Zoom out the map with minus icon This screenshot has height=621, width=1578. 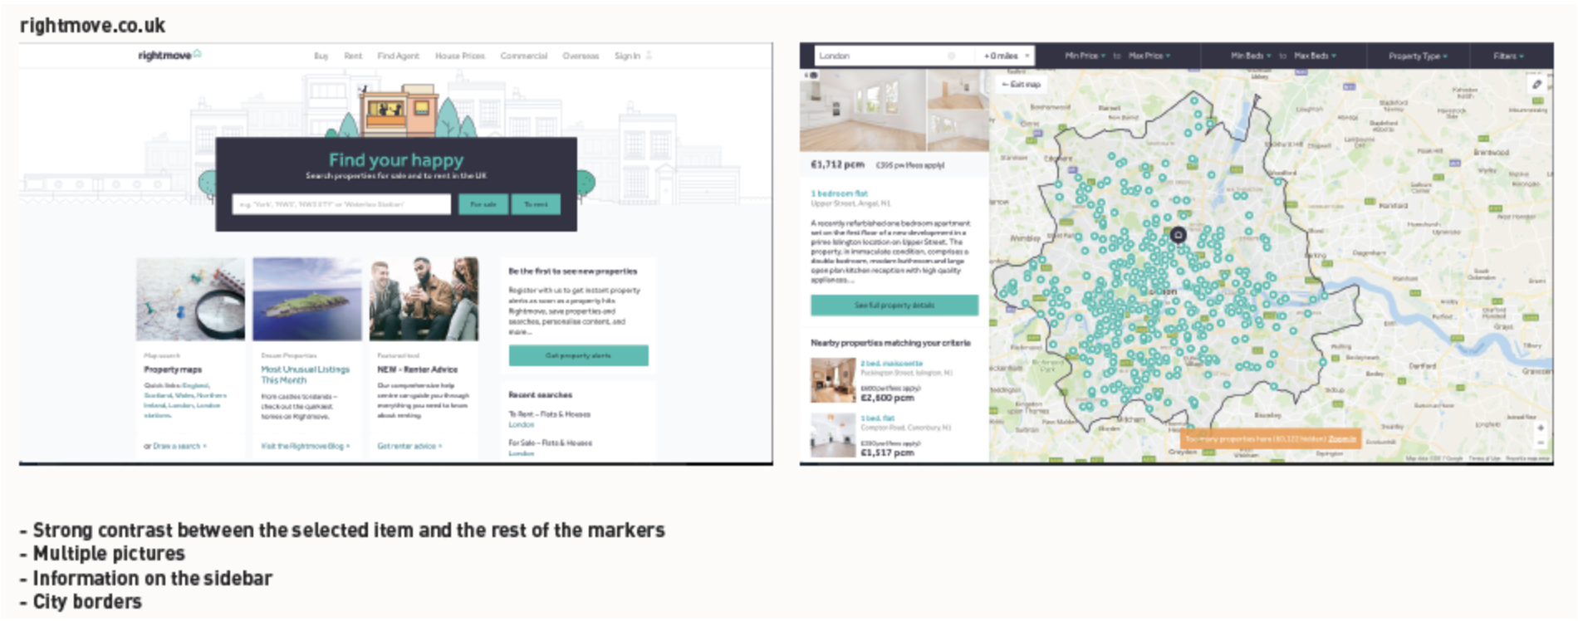click(1541, 443)
